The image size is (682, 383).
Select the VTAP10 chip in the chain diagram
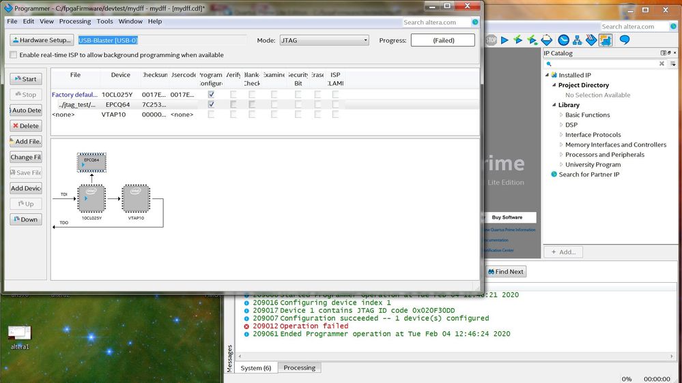pyautogui.click(x=136, y=198)
